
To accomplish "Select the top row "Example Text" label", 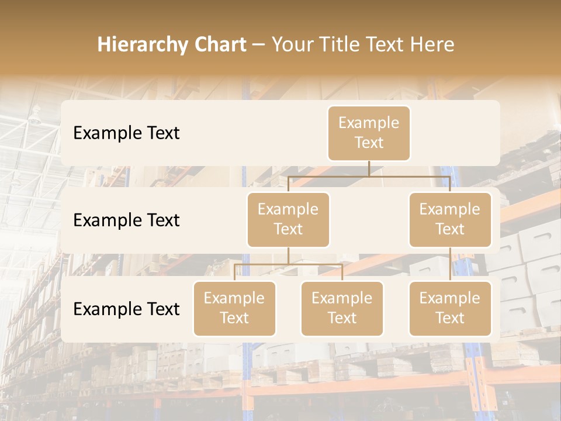I will tap(126, 133).
